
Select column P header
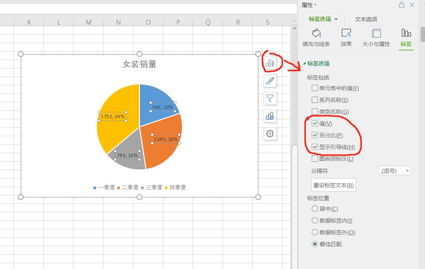(178, 22)
